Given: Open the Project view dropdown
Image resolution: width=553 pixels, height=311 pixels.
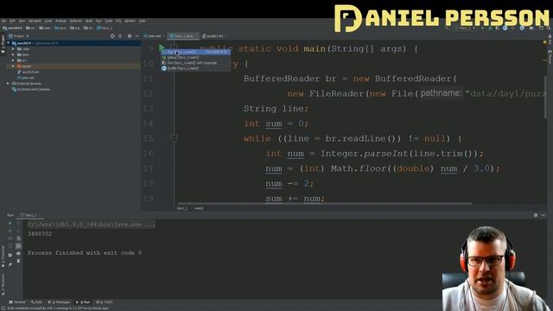Looking at the screenshot, I should coord(19,36).
